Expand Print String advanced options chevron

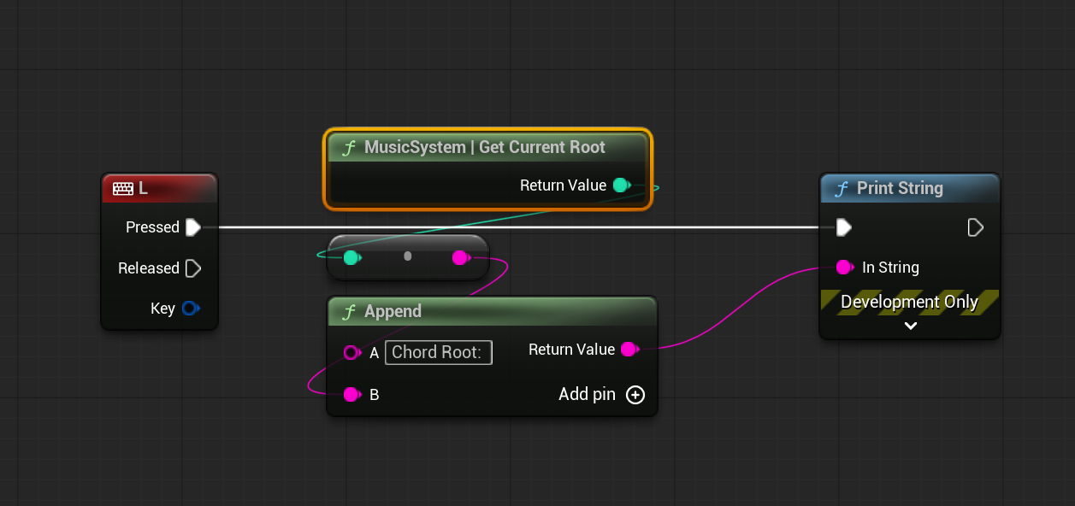click(911, 326)
